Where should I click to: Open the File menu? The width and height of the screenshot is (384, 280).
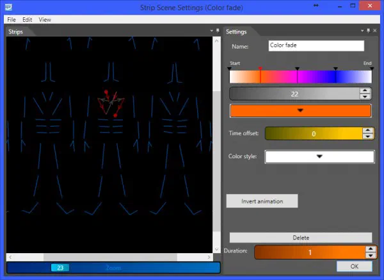coord(12,20)
